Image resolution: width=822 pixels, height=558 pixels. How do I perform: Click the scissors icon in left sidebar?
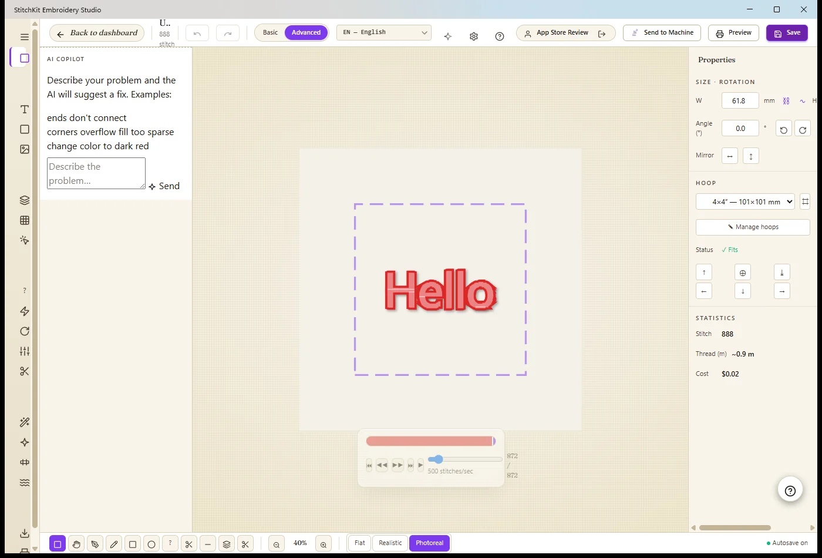point(24,371)
